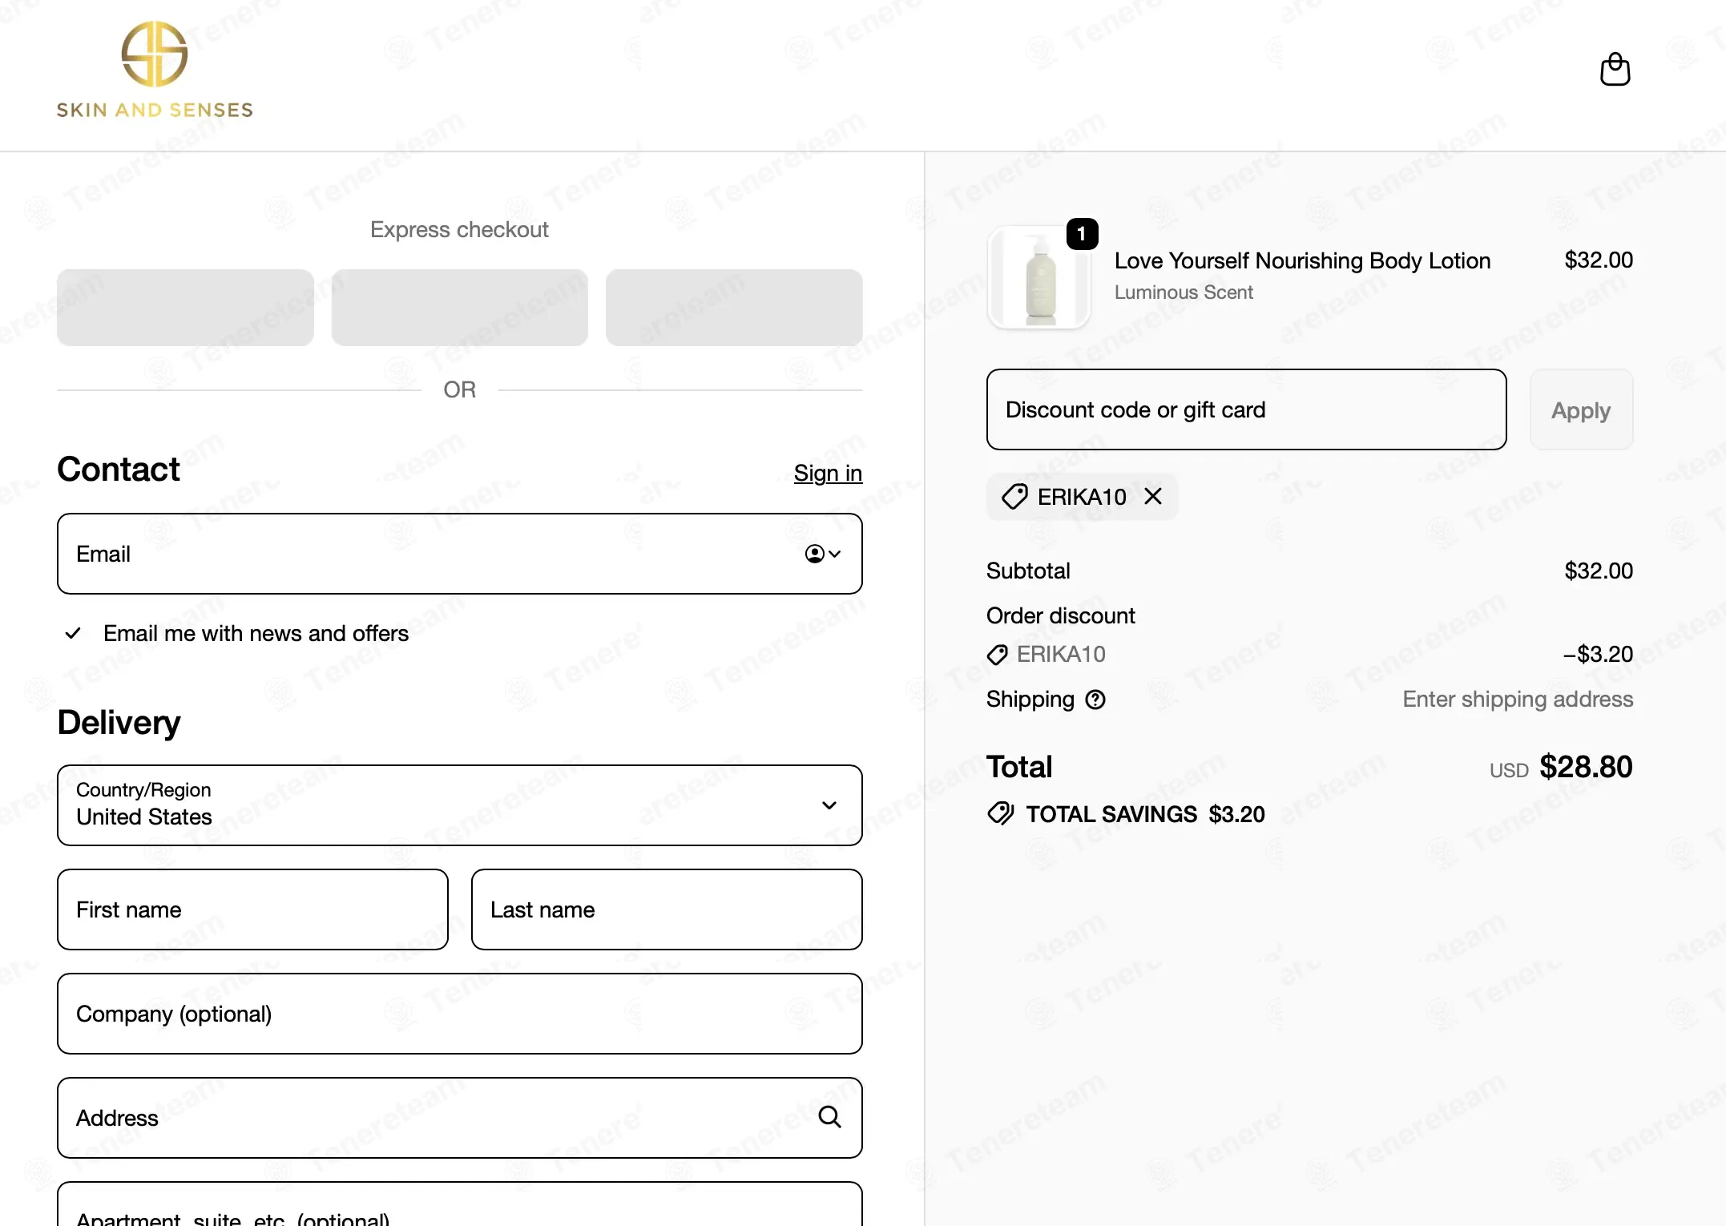Click the Sign in link
The height and width of the screenshot is (1226, 1726).
pos(828,474)
